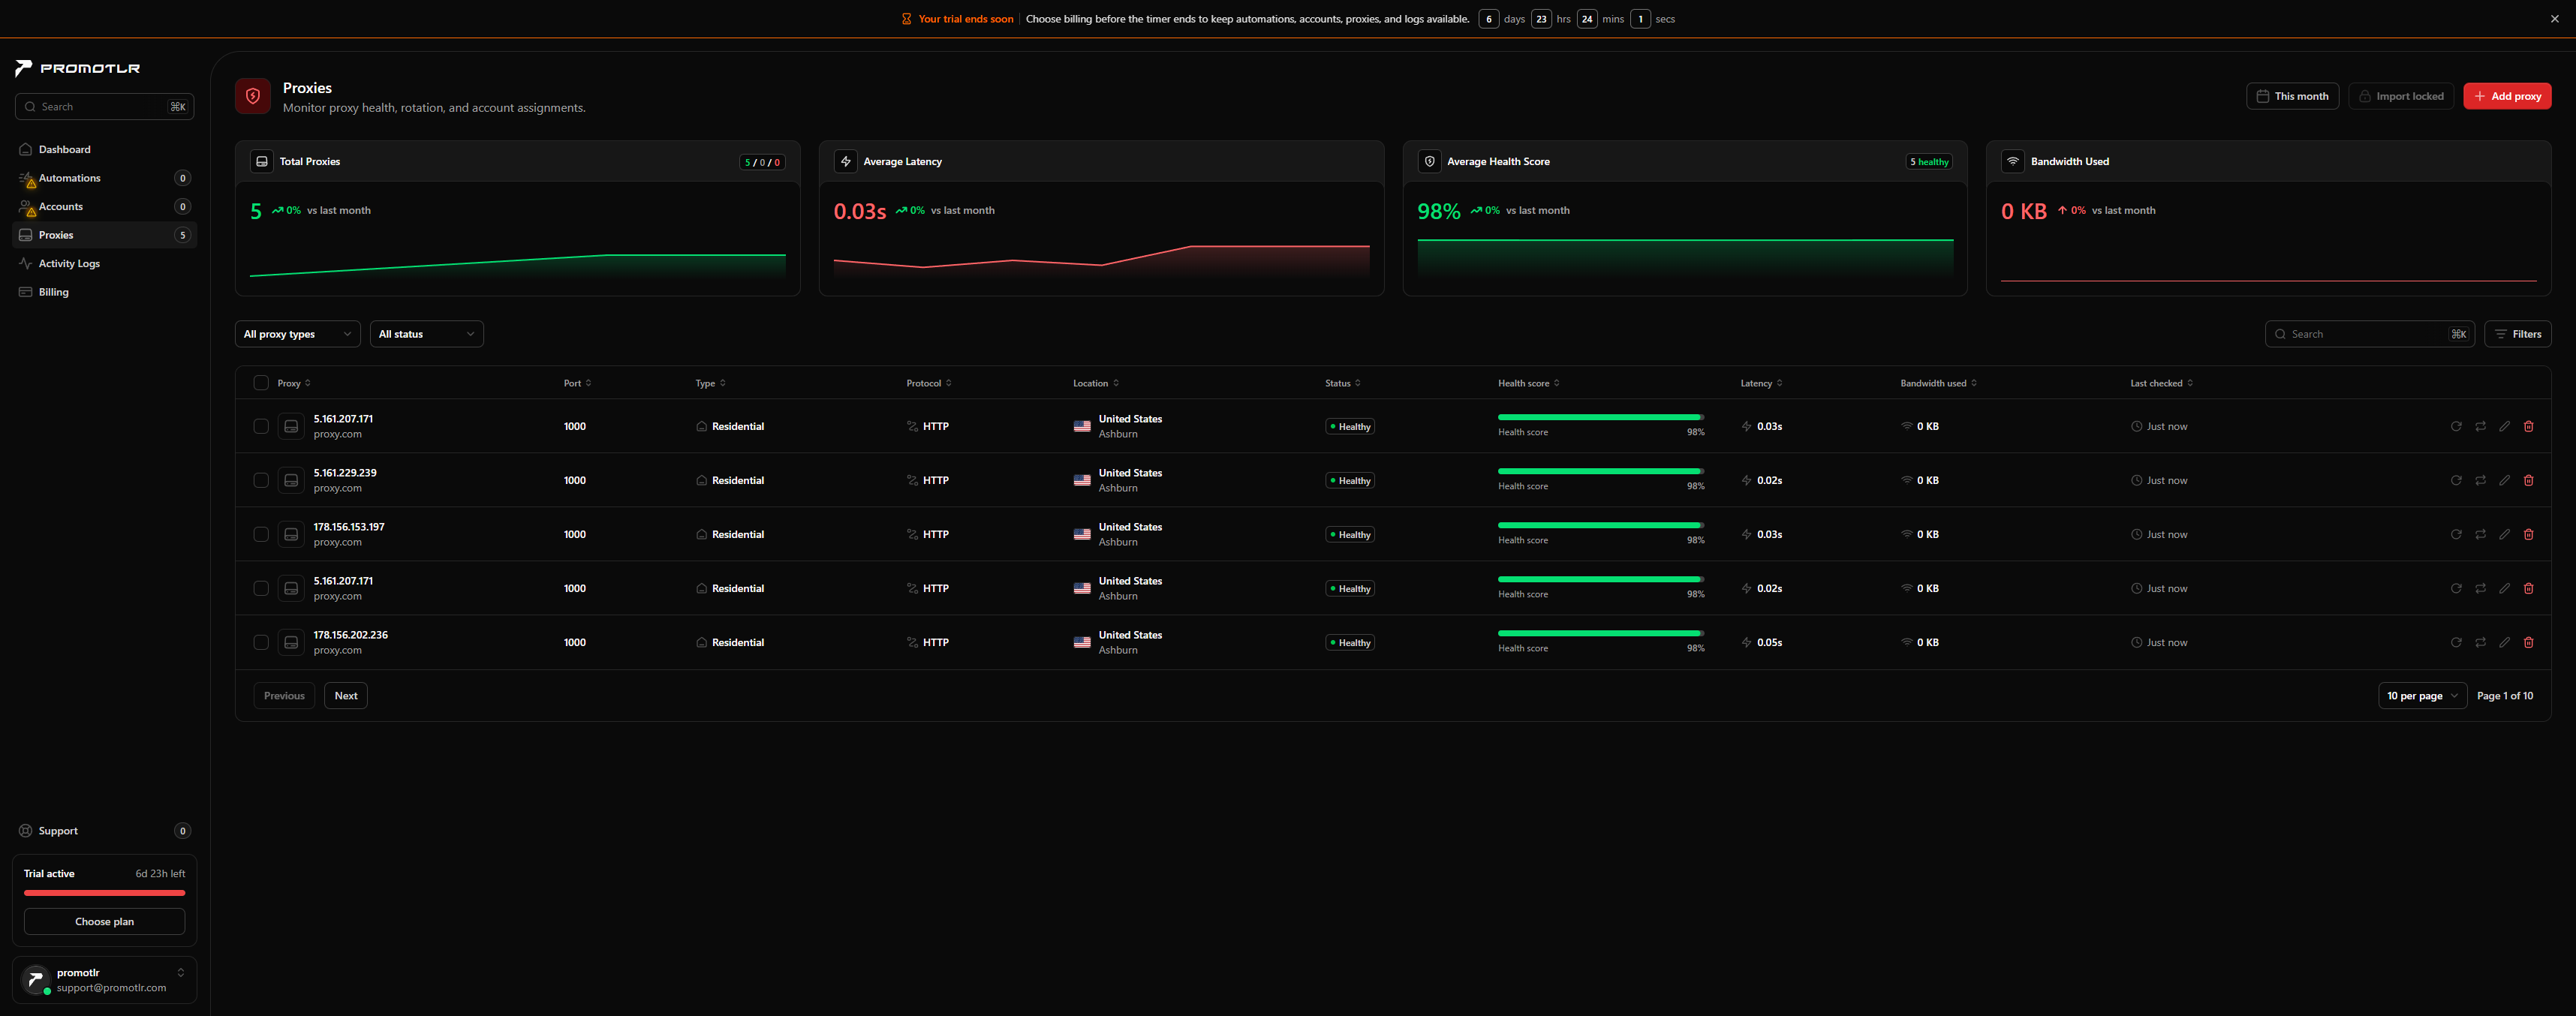Click the Total Proxies card icon
This screenshot has width=2576, height=1016.
(261, 161)
